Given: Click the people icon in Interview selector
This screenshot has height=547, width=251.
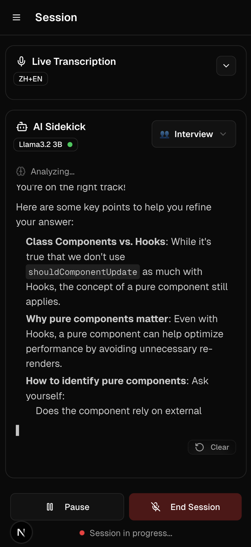Looking at the screenshot, I should coord(165,134).
